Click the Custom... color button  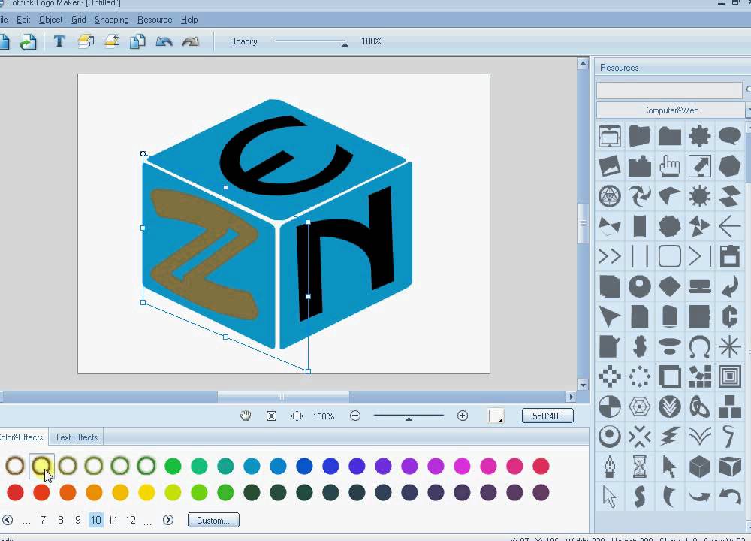pos(213,521)
